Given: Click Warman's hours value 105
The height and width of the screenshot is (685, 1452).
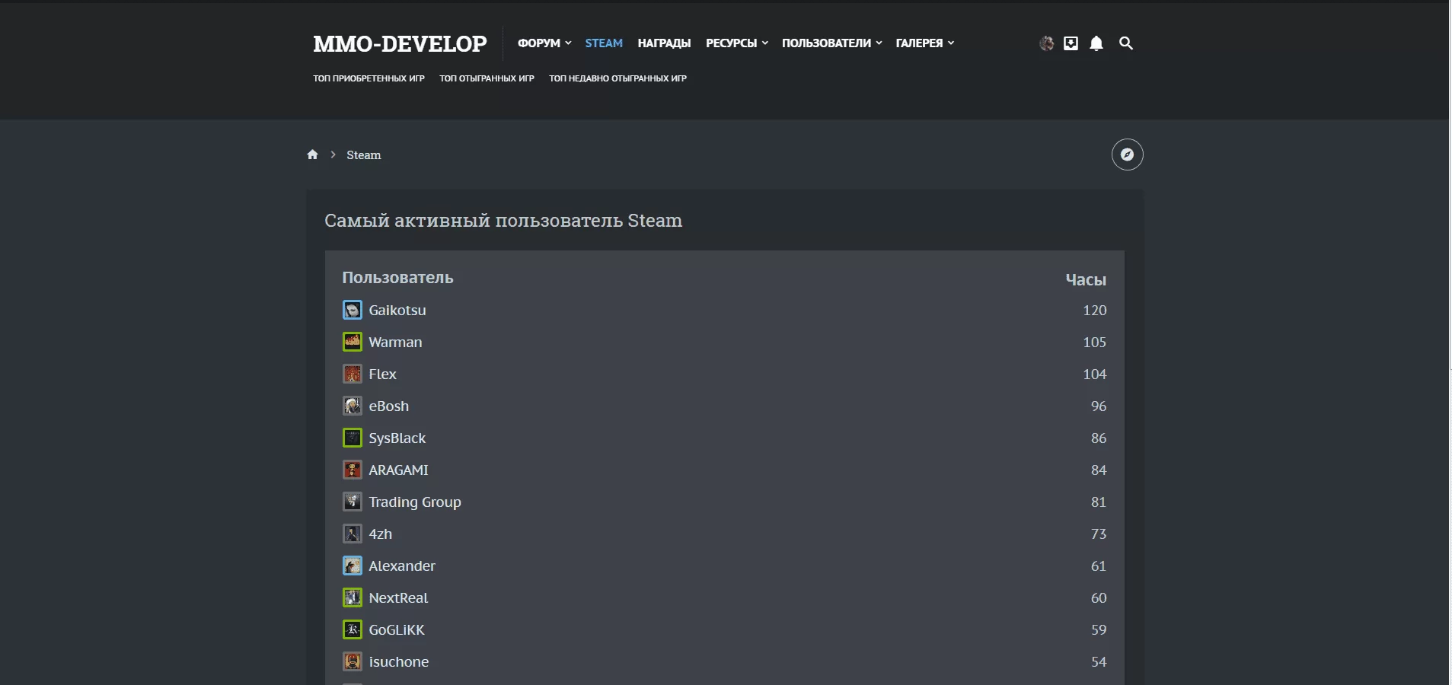Looking at the screenshot, I should coord(1095,342).
